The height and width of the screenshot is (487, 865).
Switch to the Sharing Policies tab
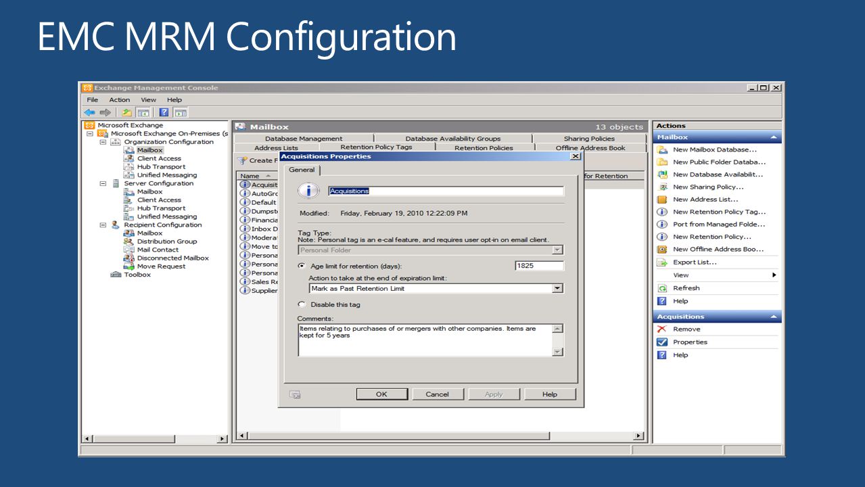(590, 139)
